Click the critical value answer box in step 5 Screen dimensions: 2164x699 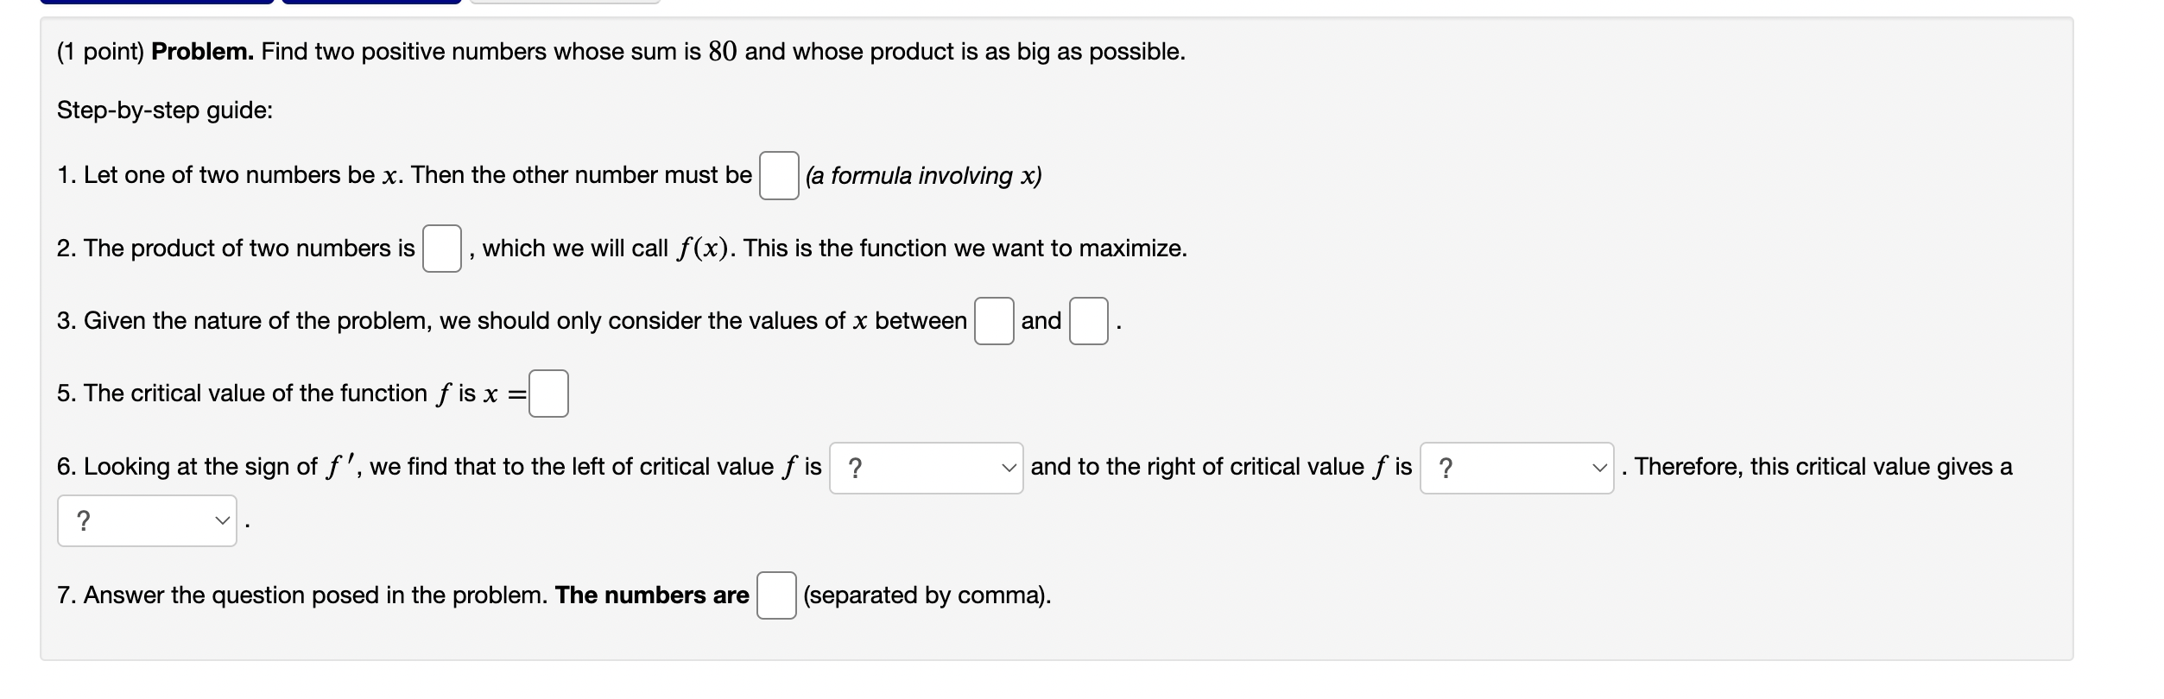coord(550,393)
